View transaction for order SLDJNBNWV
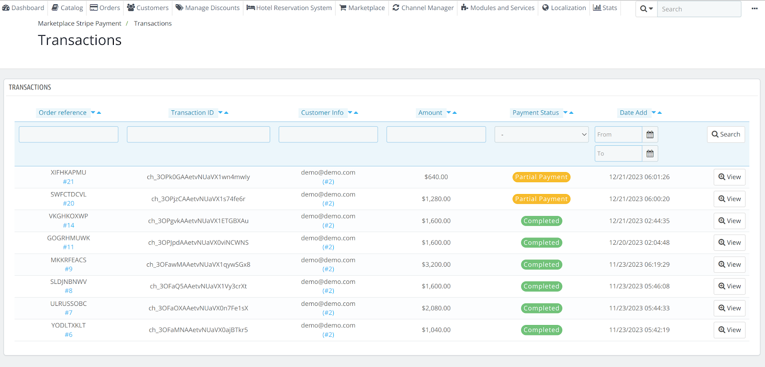This screenshot has width=765, height=367. pyautogui.click(x=730, y=287)
